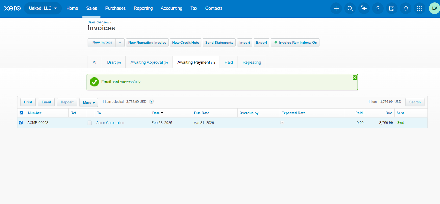The height and width of the screenshot is (204, 440).
Task: Switch to the Paid tab
Action: pyautogui.click(x=229, y=62)
